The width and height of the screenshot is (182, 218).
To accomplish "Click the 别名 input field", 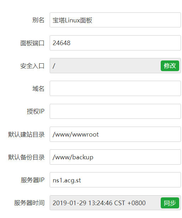I will (x=115, y=20).
